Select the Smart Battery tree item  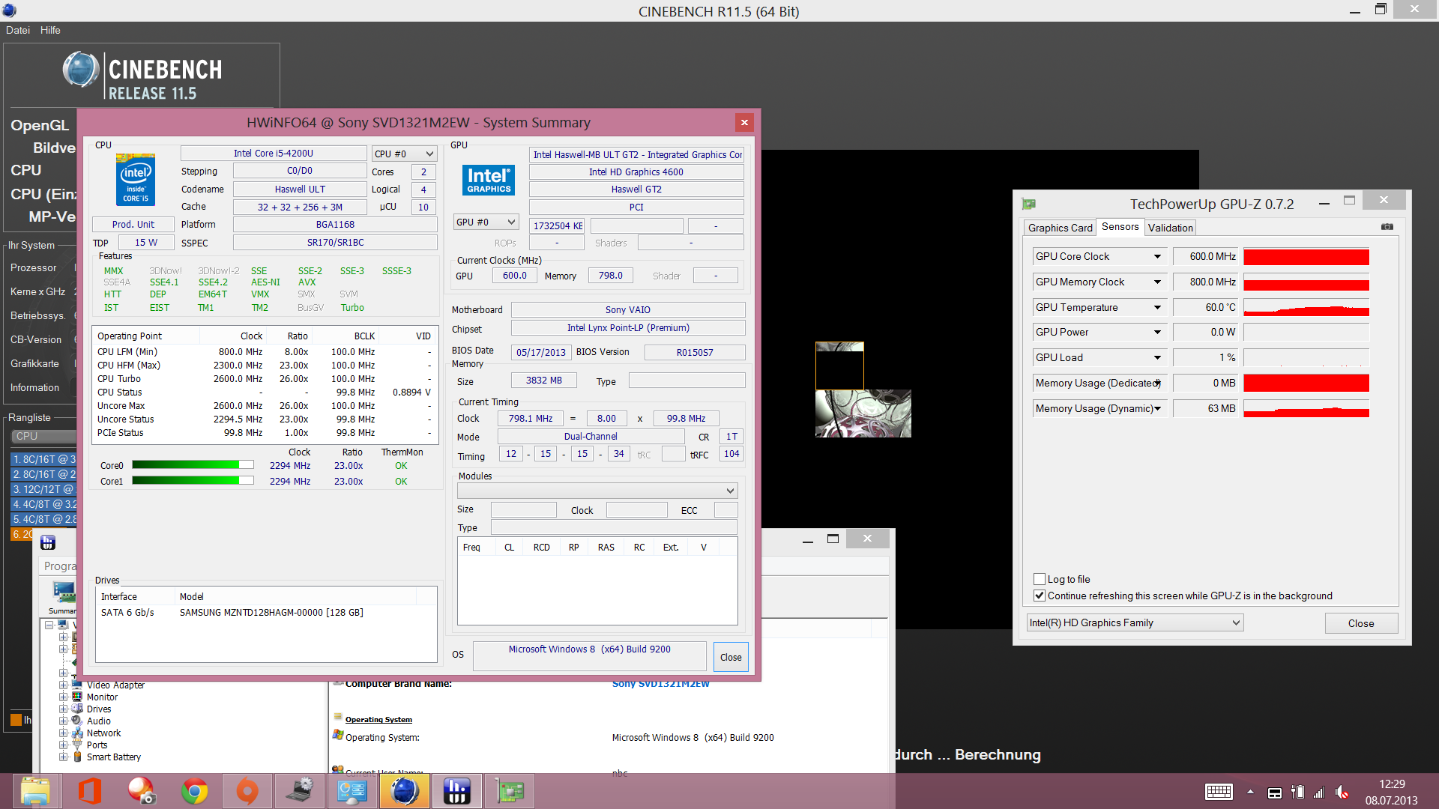tap(114, 757)
